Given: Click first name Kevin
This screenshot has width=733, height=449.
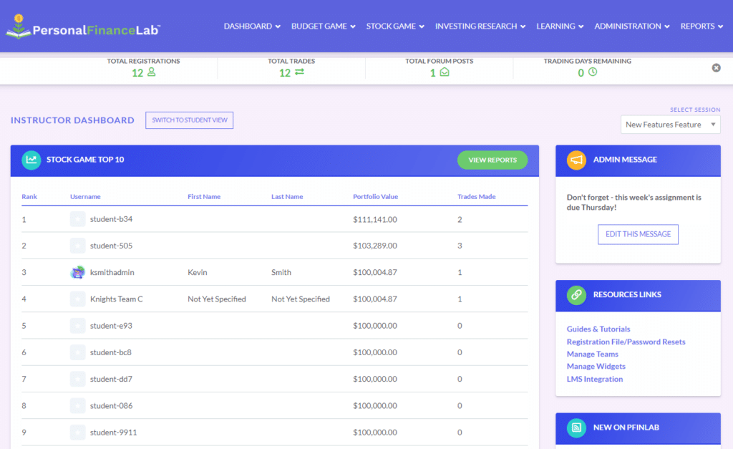Looking at the screenshot, I should (198, 272).
